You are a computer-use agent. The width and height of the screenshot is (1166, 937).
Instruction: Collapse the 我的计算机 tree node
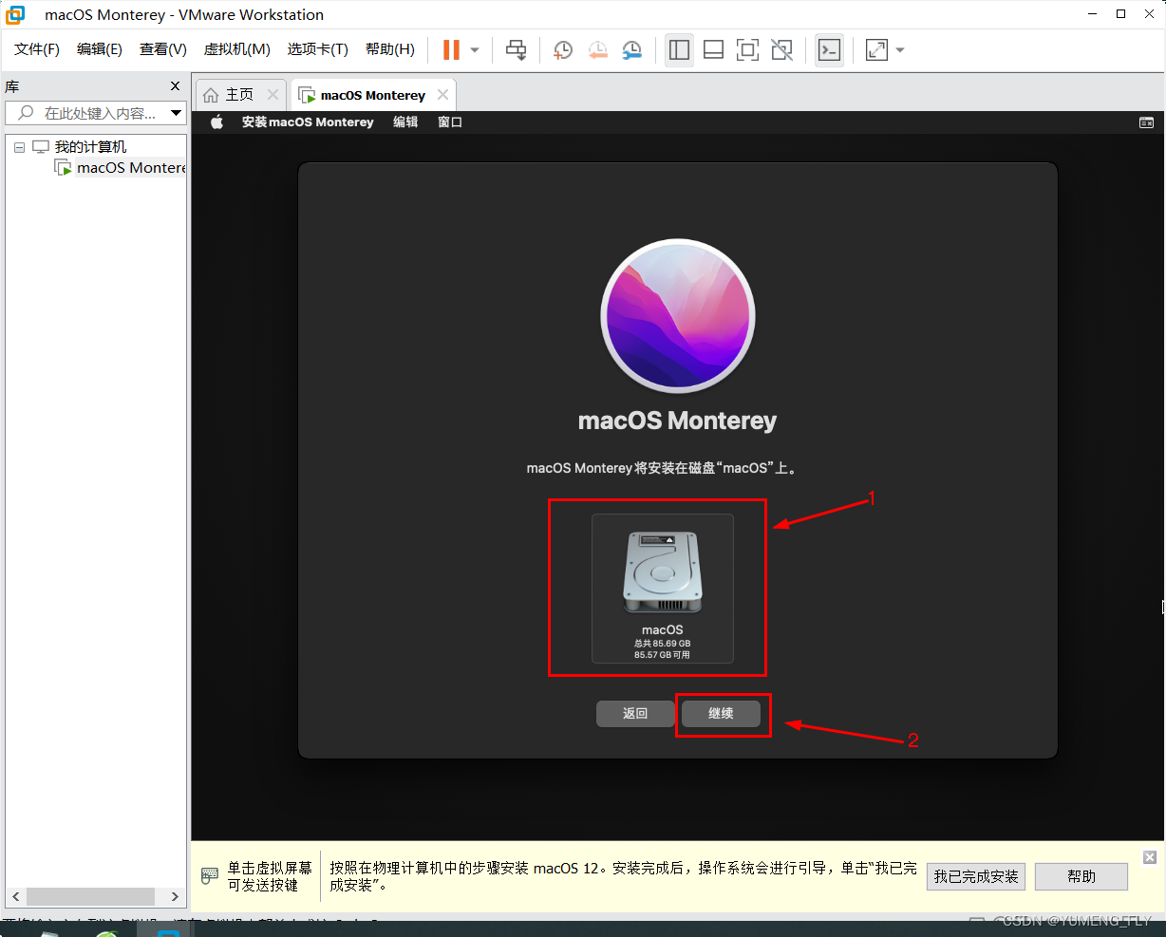19,147
